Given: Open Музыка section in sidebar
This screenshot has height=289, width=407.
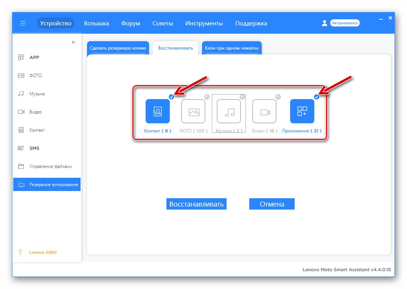Looking at the screenshot, I should click(47, 94).
